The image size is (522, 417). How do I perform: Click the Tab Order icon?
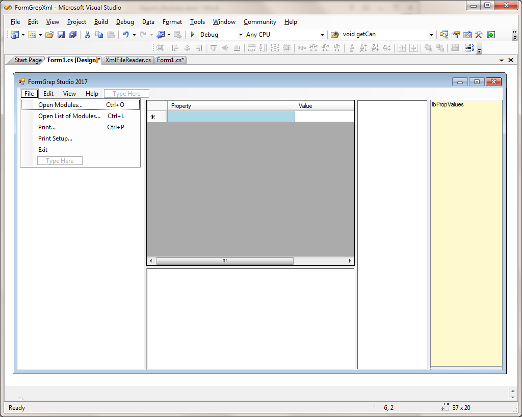(469, 48)
